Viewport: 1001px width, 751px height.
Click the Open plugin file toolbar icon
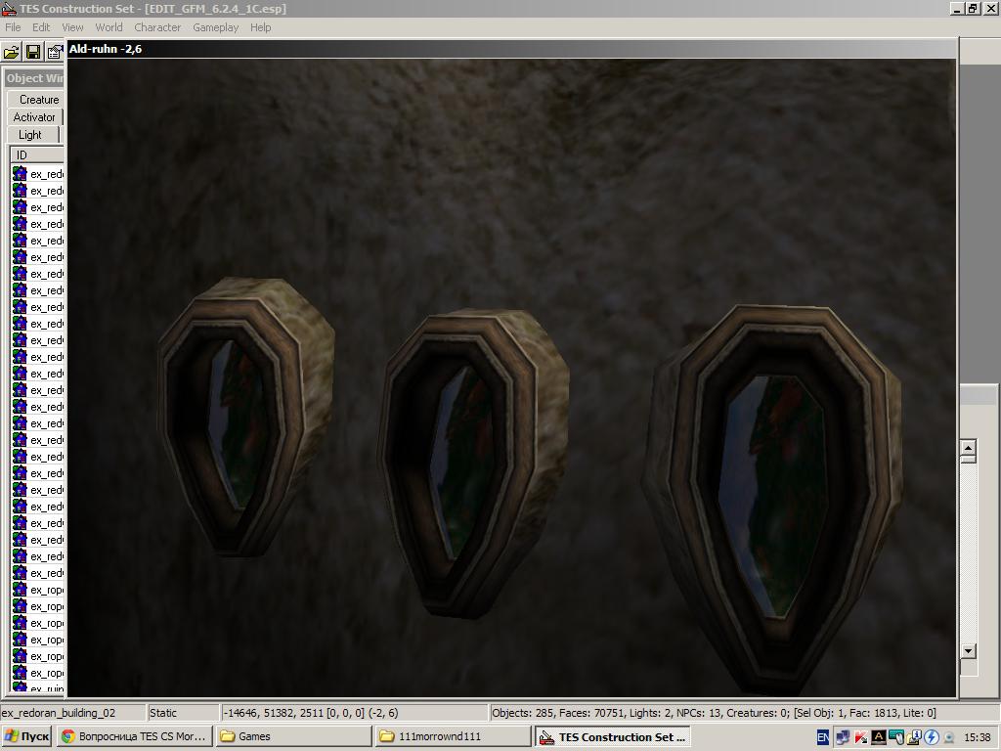[x=12, y=53]
